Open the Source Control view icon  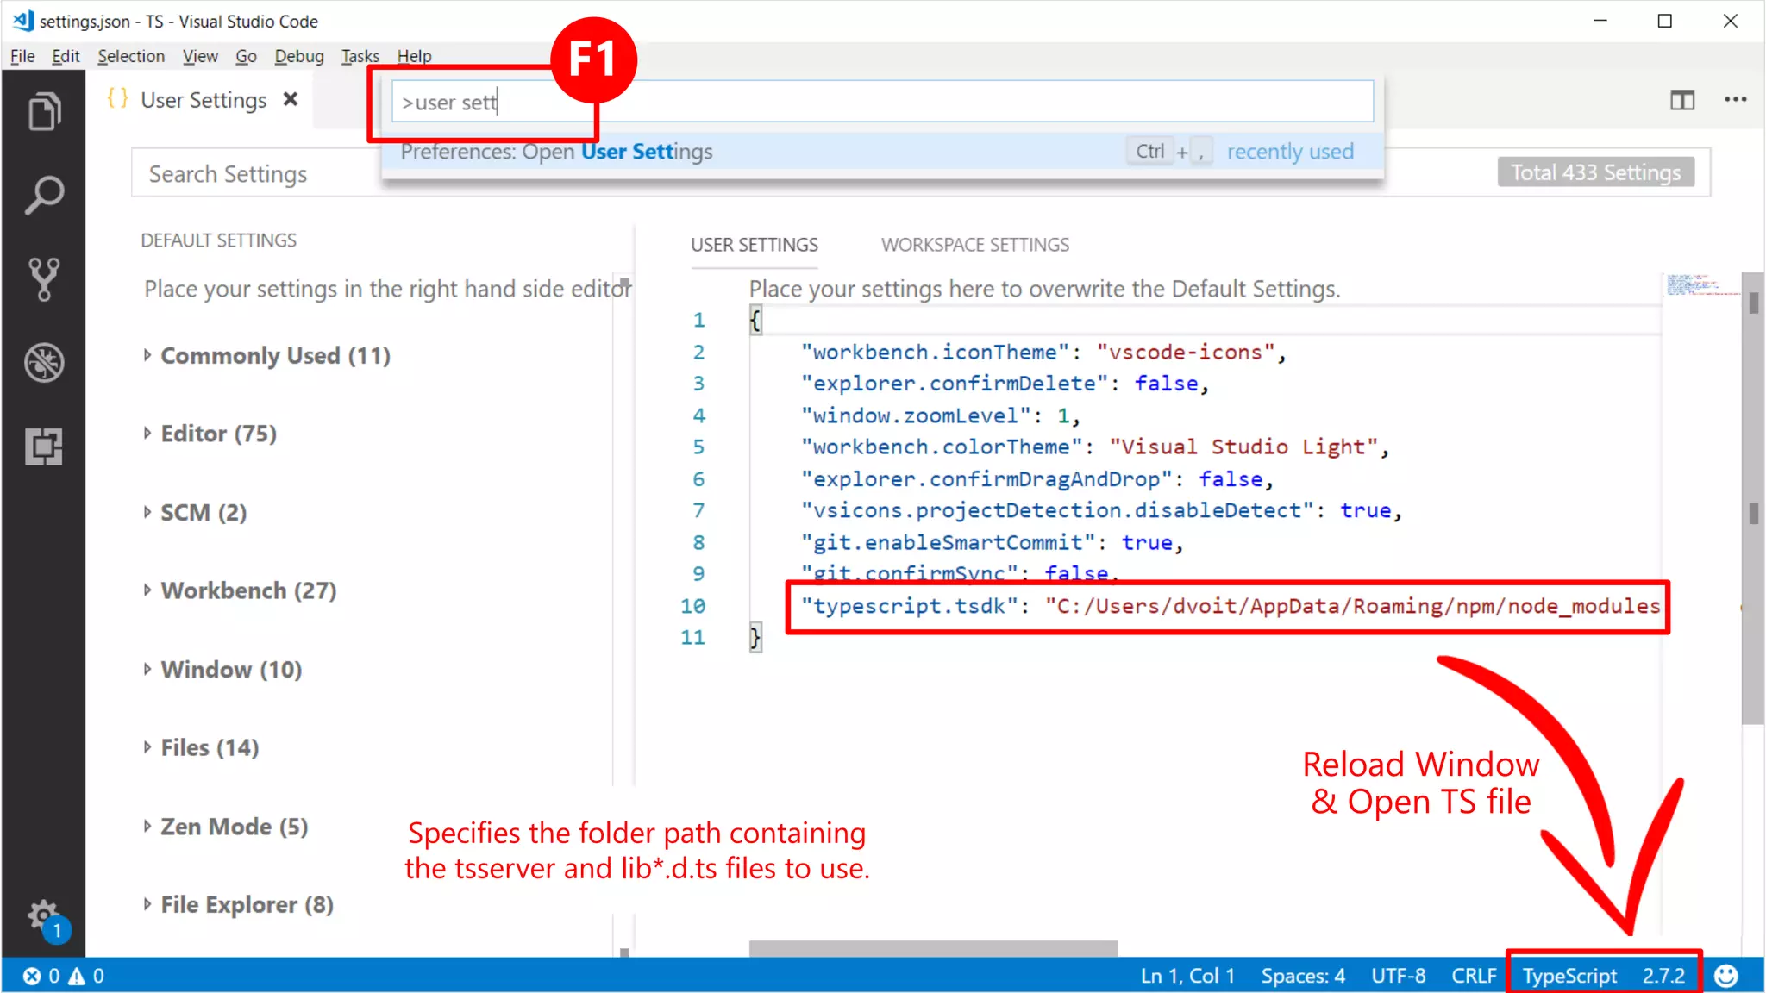pyautogui.click(x=44, y=279)
